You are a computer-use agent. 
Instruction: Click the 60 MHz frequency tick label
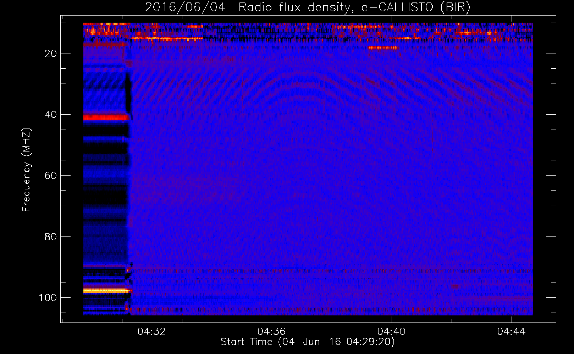pos(51,176)
